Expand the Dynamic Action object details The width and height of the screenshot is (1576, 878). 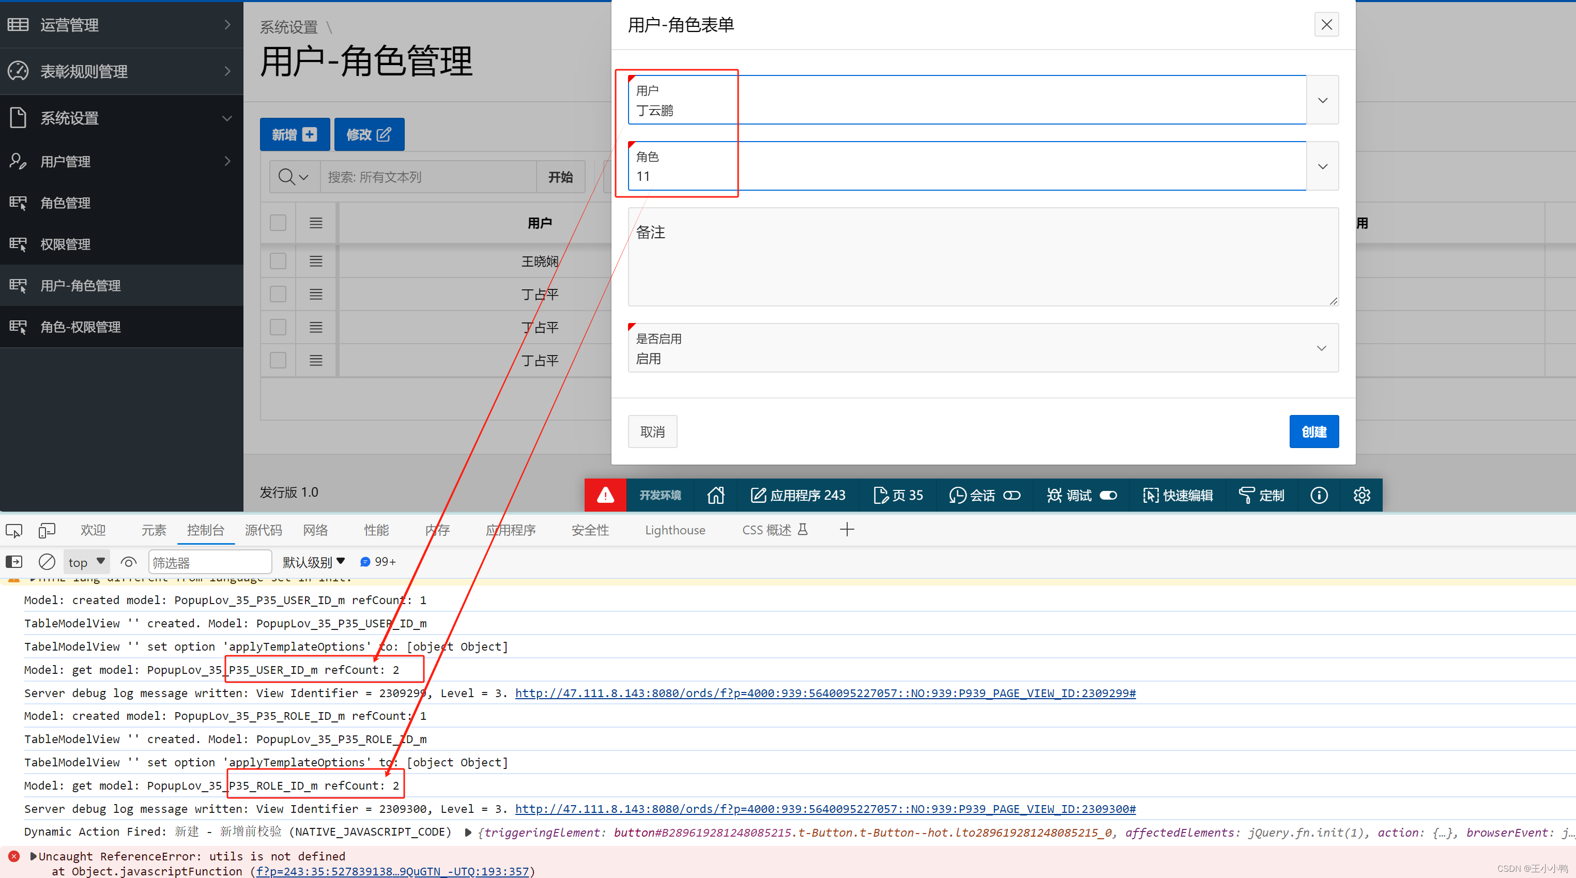click(468, 832)
